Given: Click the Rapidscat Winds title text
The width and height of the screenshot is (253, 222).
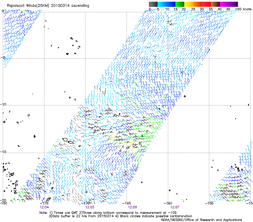Looking at the screenshot, I should [48, 6].
